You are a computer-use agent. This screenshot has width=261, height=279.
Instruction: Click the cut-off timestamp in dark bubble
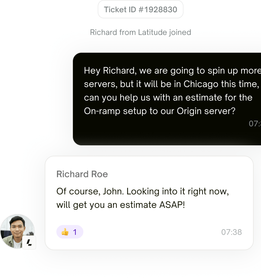[x=255, y=124]
